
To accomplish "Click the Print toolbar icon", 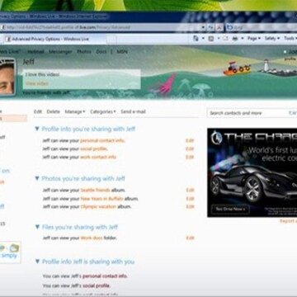I will tap(235, 39).
